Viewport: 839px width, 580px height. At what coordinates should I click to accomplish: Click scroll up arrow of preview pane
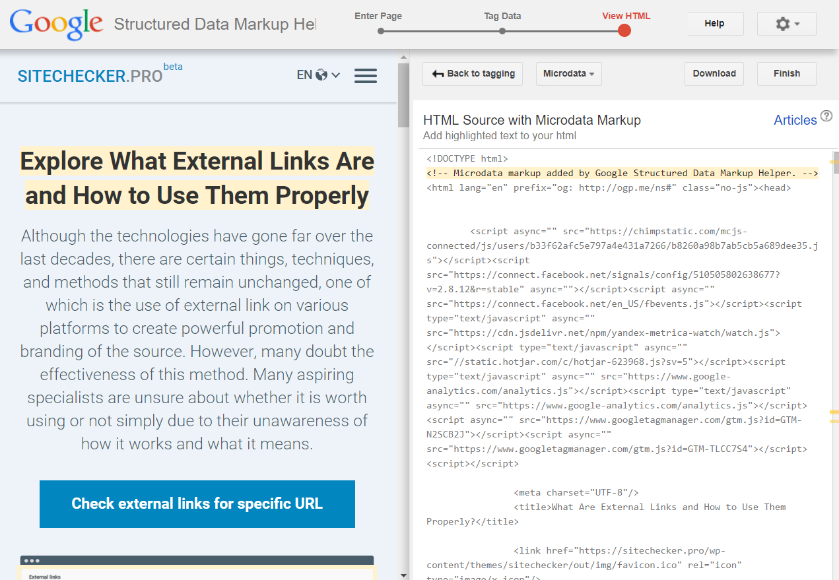(x=403, y=57)
